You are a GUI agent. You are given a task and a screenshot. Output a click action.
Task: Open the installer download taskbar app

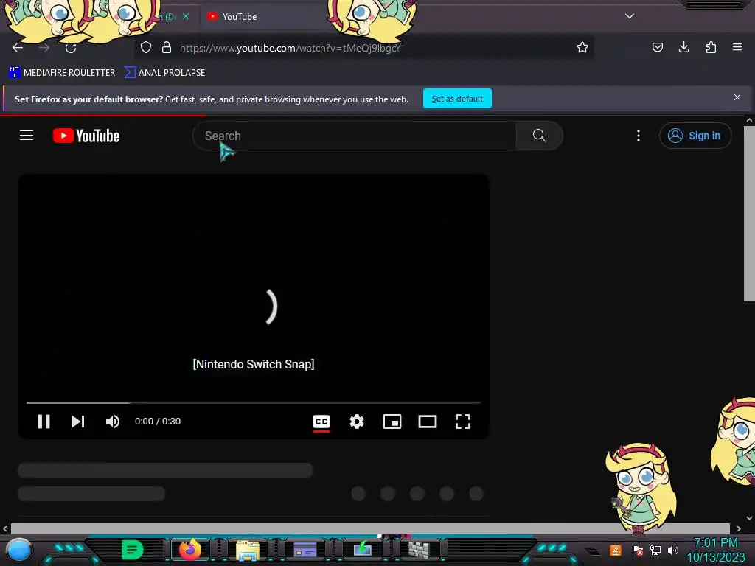pyautogui.click(x=363, y=550)
